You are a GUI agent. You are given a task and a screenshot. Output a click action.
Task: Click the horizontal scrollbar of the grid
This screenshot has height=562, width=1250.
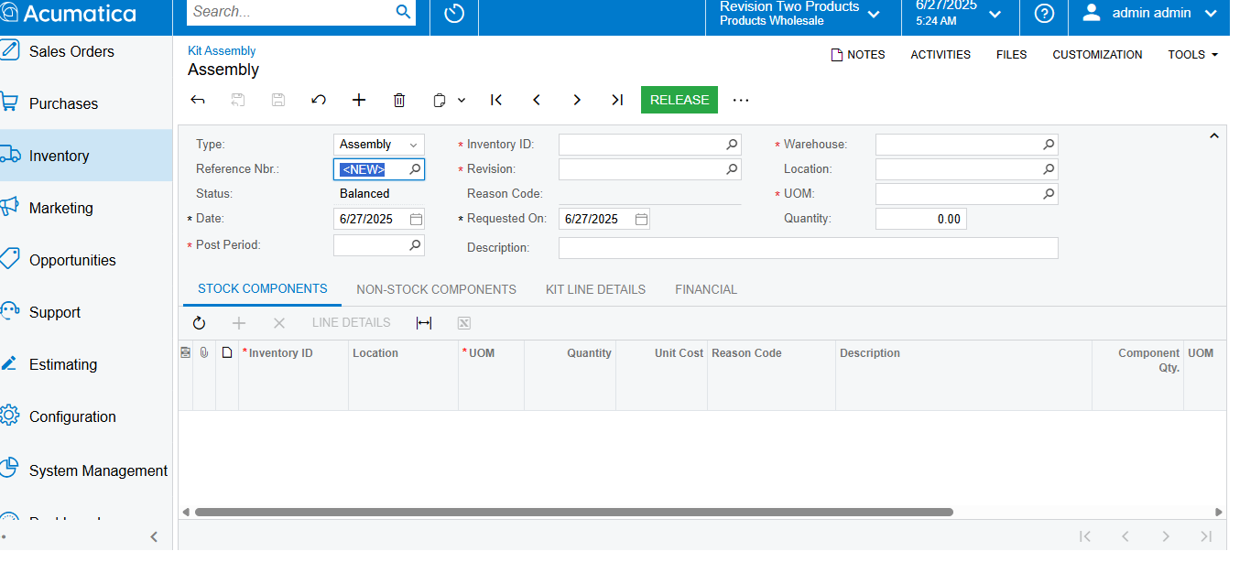[x=574, y=513]
